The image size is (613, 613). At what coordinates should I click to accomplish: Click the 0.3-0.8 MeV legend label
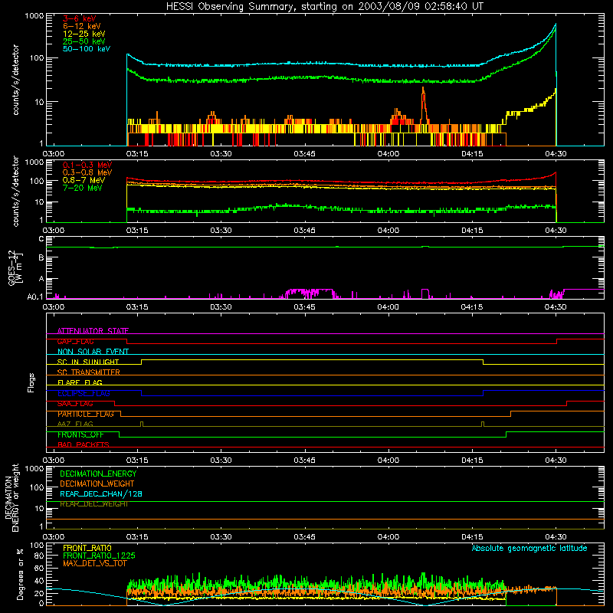(x=87, y=172)
